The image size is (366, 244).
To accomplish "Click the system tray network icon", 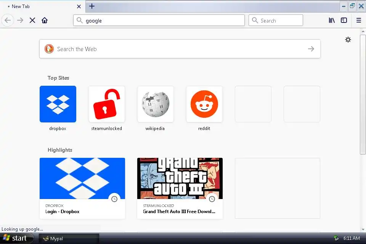I will [336, 238].
